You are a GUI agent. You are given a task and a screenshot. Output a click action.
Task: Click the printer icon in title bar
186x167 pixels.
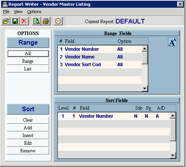[5, 4]
